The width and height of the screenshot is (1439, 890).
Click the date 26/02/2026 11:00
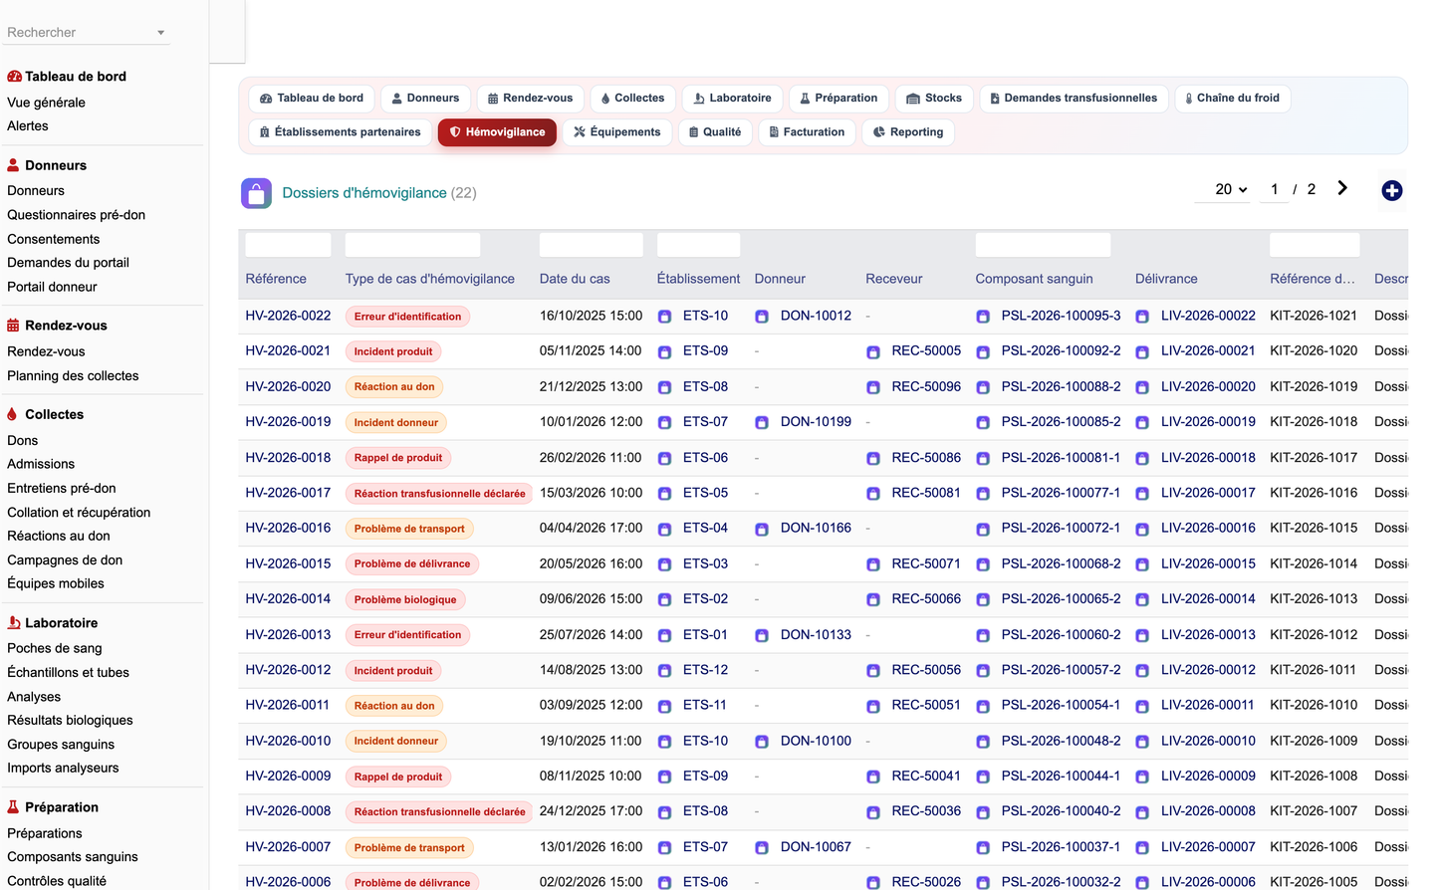(591, 458)
